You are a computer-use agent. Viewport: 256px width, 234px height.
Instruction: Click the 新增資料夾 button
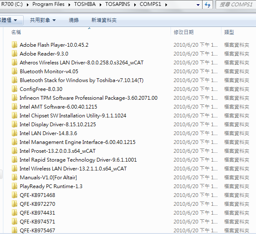point(104,20)
